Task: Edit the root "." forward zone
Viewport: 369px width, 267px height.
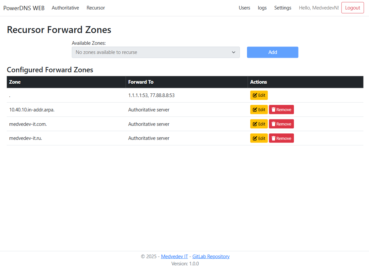Action: pos(259,95)
